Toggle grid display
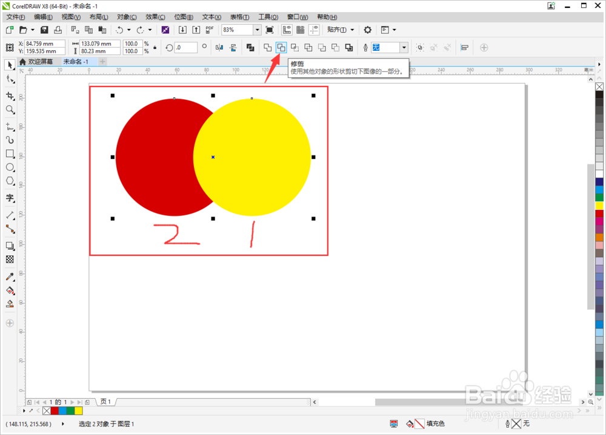This screenshot has height=435, width=606. click(301, 30)
